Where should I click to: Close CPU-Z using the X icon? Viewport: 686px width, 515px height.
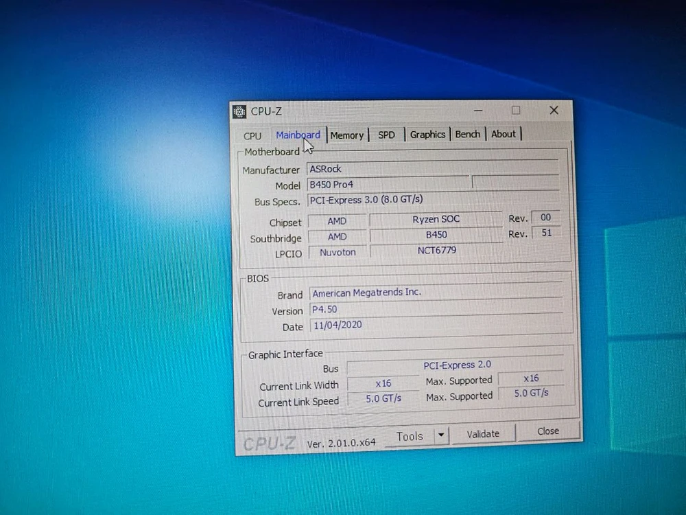point(554,111)
